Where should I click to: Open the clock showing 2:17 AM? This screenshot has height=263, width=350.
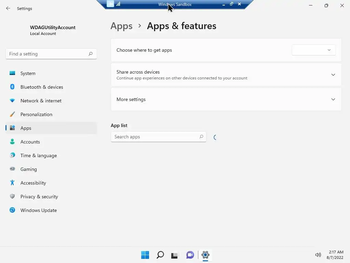pos(335,255)
